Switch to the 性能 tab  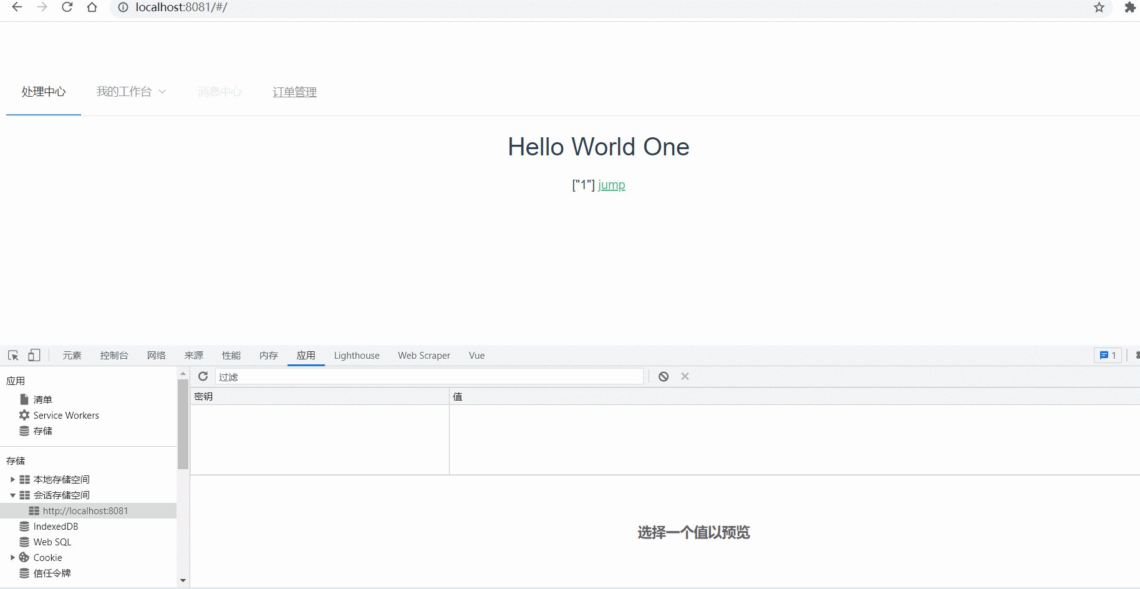[231, 355]
